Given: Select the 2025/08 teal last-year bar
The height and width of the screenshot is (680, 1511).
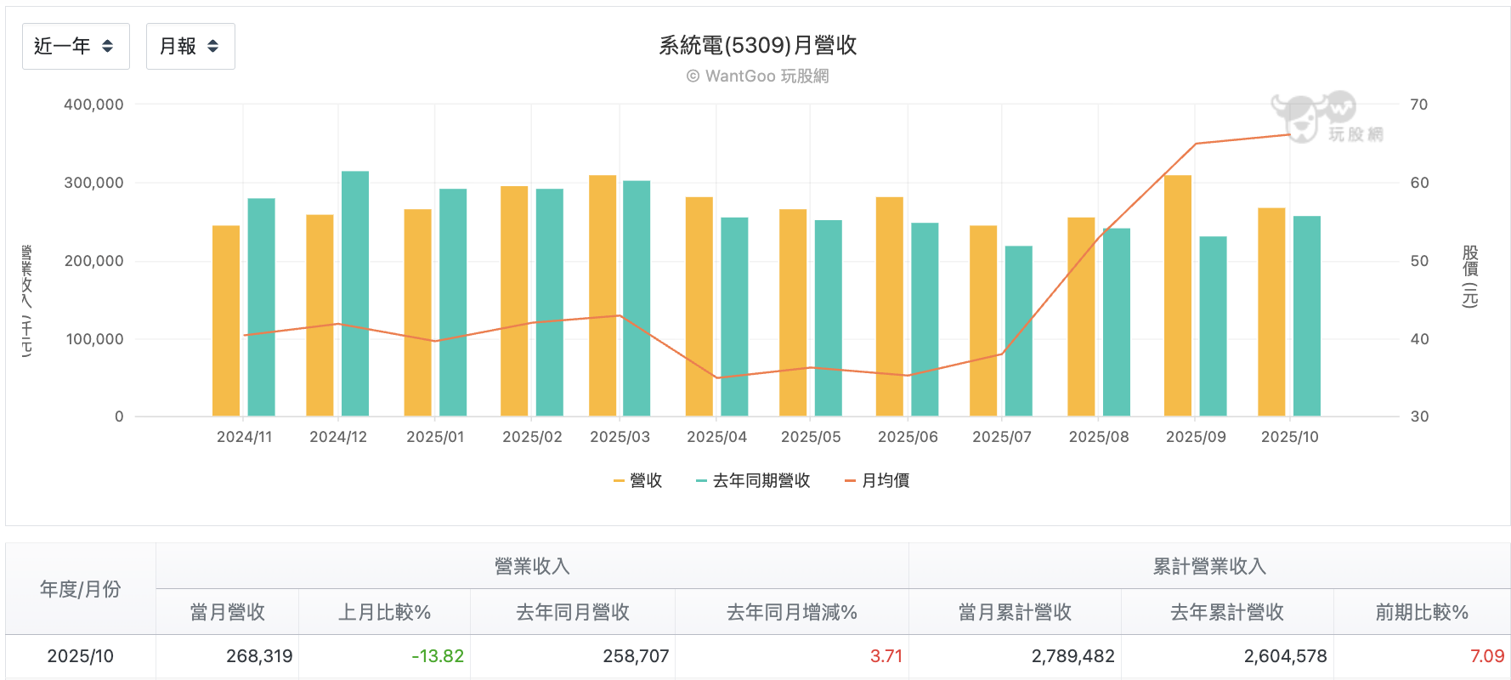Looking at the screenshot, I should pyautogui.click(x=1117, y=322).
